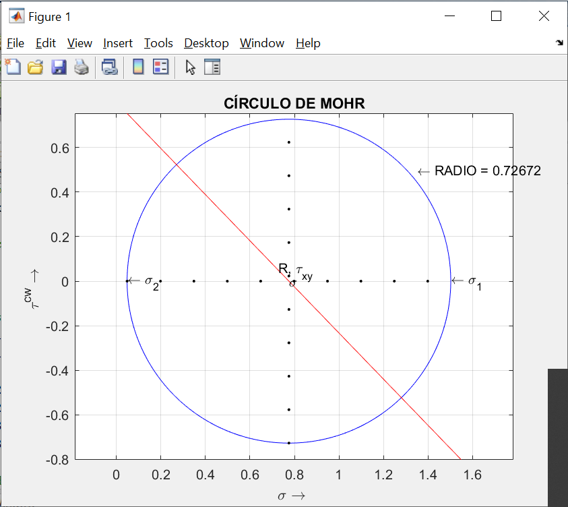Toggle the Edit Plot arrow tool
The width and height of the screenshot is (568, 507).
(x=190, y=67)
